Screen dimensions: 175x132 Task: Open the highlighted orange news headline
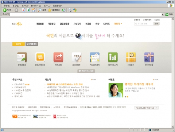65,84
